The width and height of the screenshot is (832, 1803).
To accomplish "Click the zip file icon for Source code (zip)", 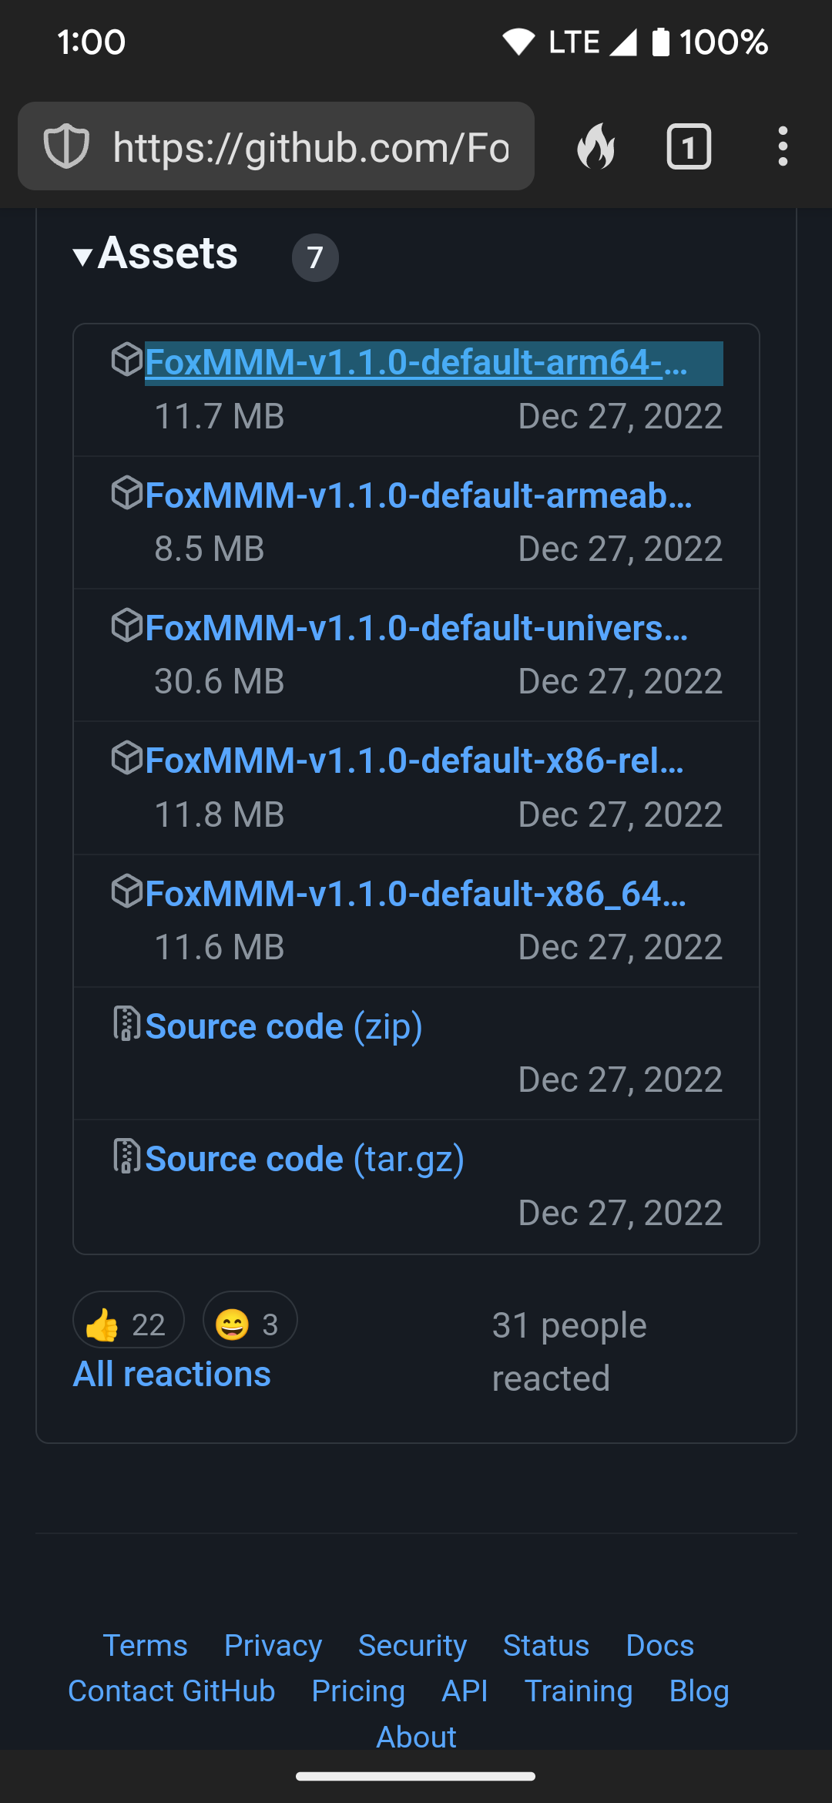I will coord(127,1024).
